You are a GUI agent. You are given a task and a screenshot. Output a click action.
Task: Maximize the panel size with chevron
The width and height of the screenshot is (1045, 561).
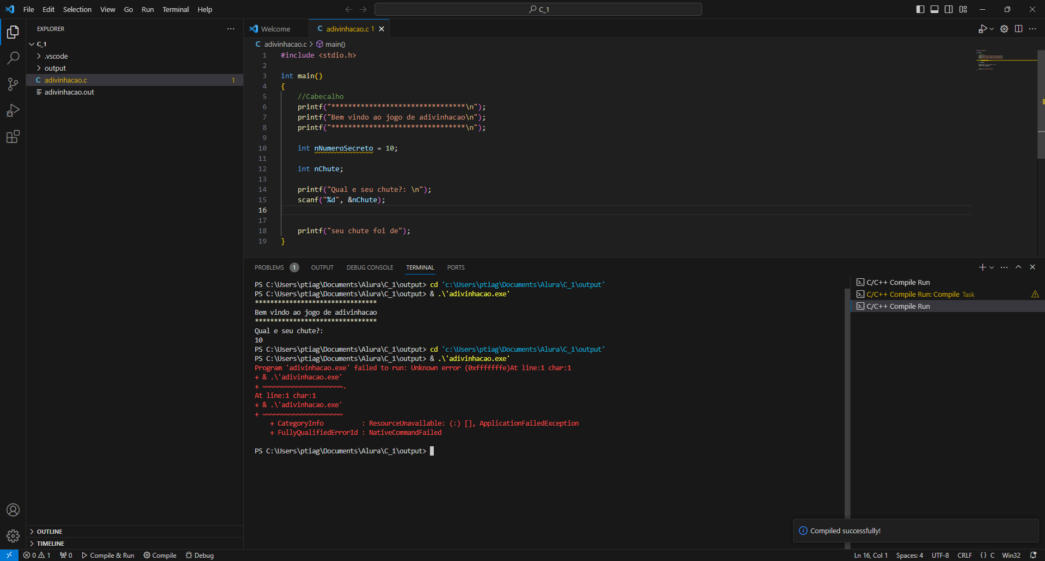click(x=1018, y=267)
